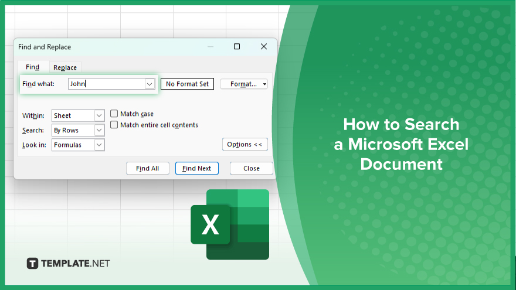516x290 pixels.
Task: Click into the Find what text field
Action: point(107,84)
